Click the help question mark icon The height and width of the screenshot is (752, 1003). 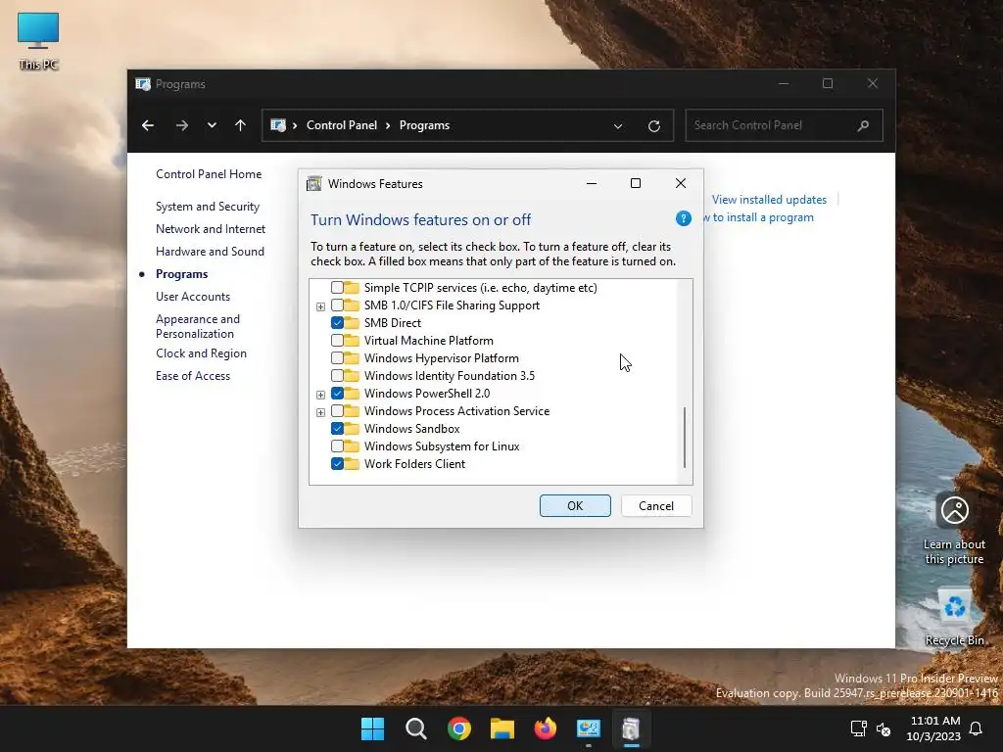683,218
